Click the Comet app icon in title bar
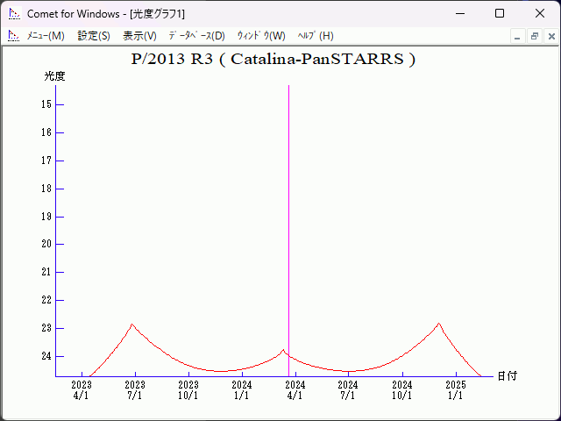The width and height of the screenshot is (561, 421). (13, 14)
